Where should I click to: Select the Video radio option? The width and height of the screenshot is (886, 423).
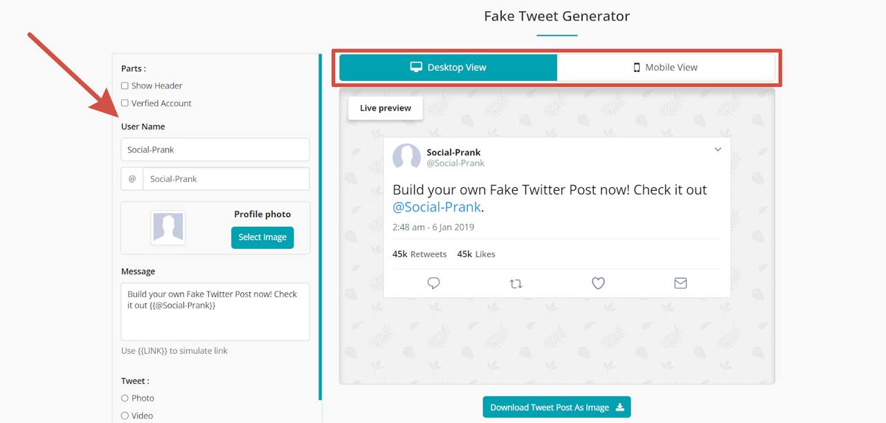point(125,415)
